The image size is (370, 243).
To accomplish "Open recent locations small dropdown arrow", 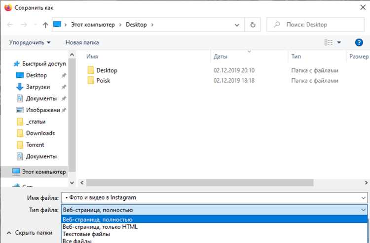I will 35,25.
